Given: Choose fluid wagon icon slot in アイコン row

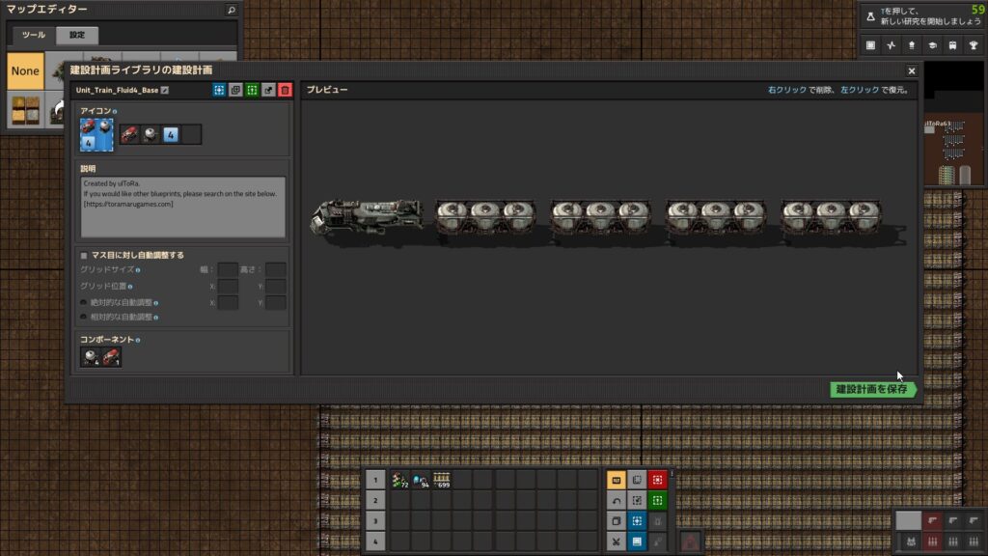Looking at the screenshot, I should [x=150, y=134].
